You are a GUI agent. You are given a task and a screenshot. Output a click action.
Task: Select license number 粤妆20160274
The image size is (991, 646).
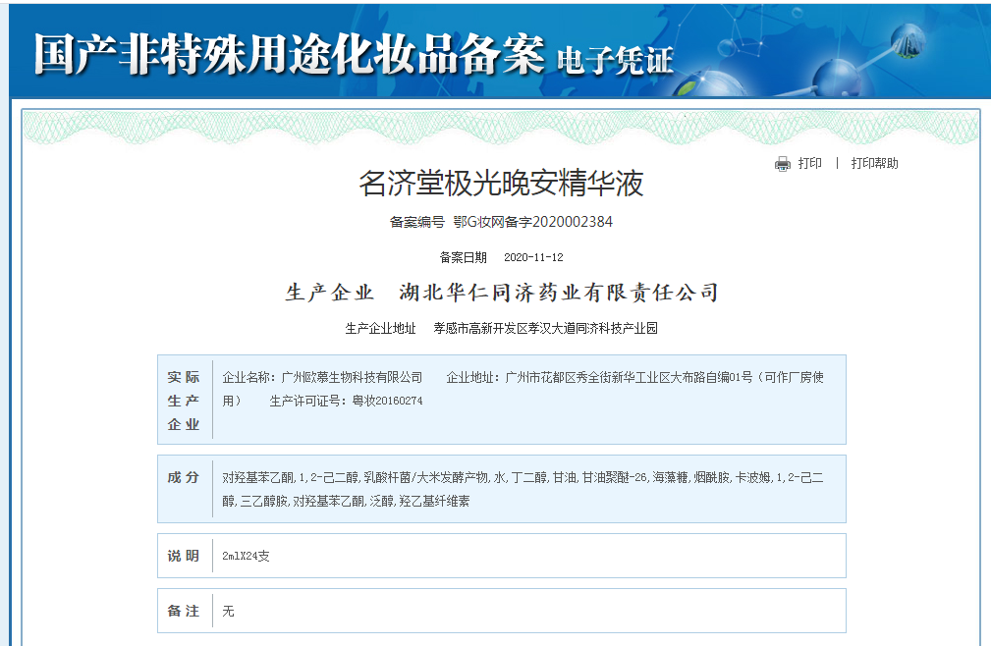387,401
